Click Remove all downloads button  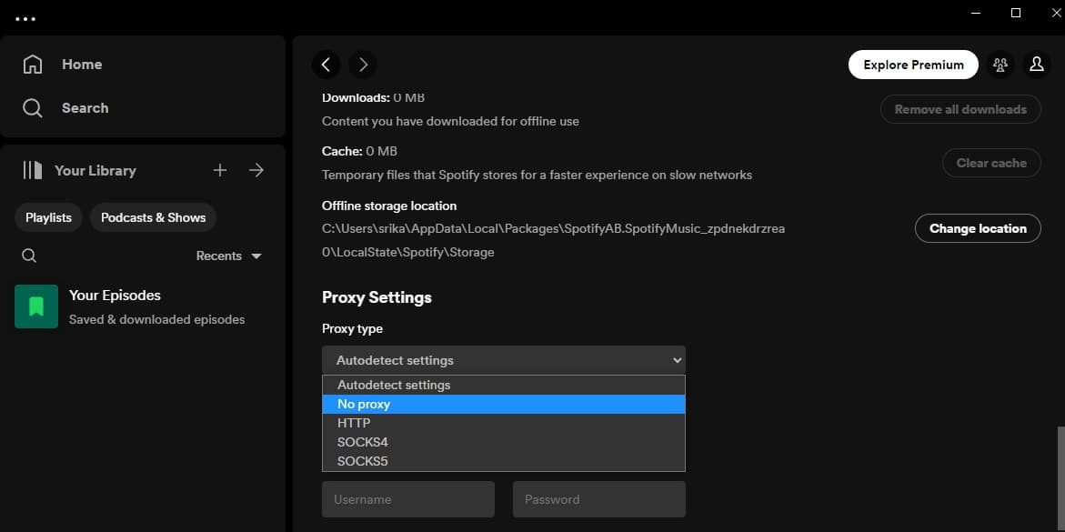(960, 109)
